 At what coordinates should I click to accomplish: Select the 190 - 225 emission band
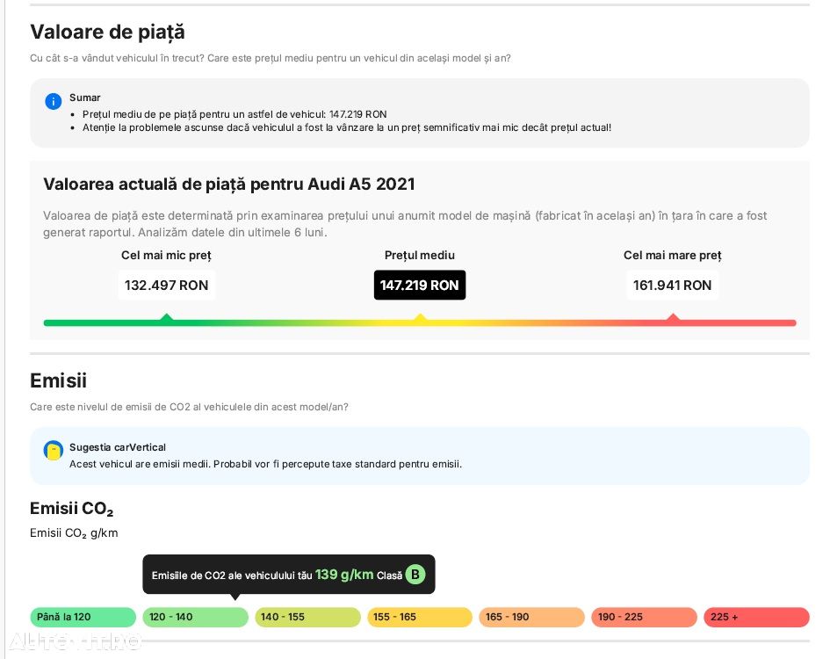click(x=644, y=617)
